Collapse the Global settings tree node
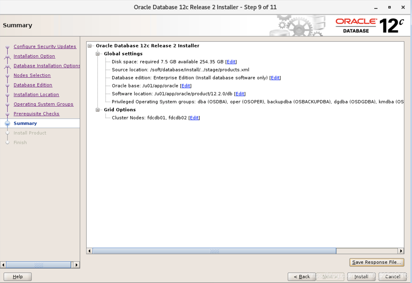412x283 pixels. pos(97,54)
